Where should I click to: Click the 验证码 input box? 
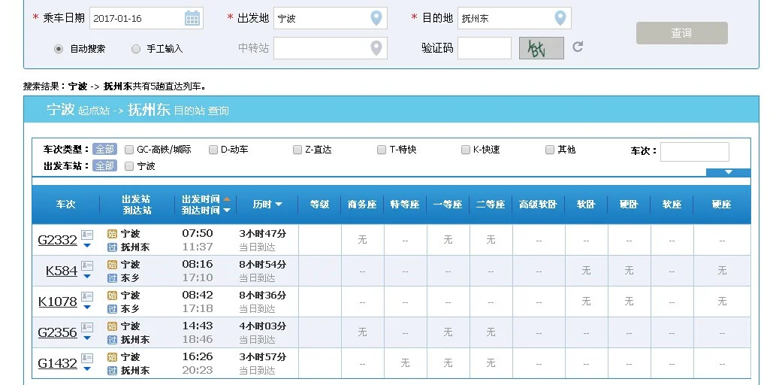pos(485,48)
